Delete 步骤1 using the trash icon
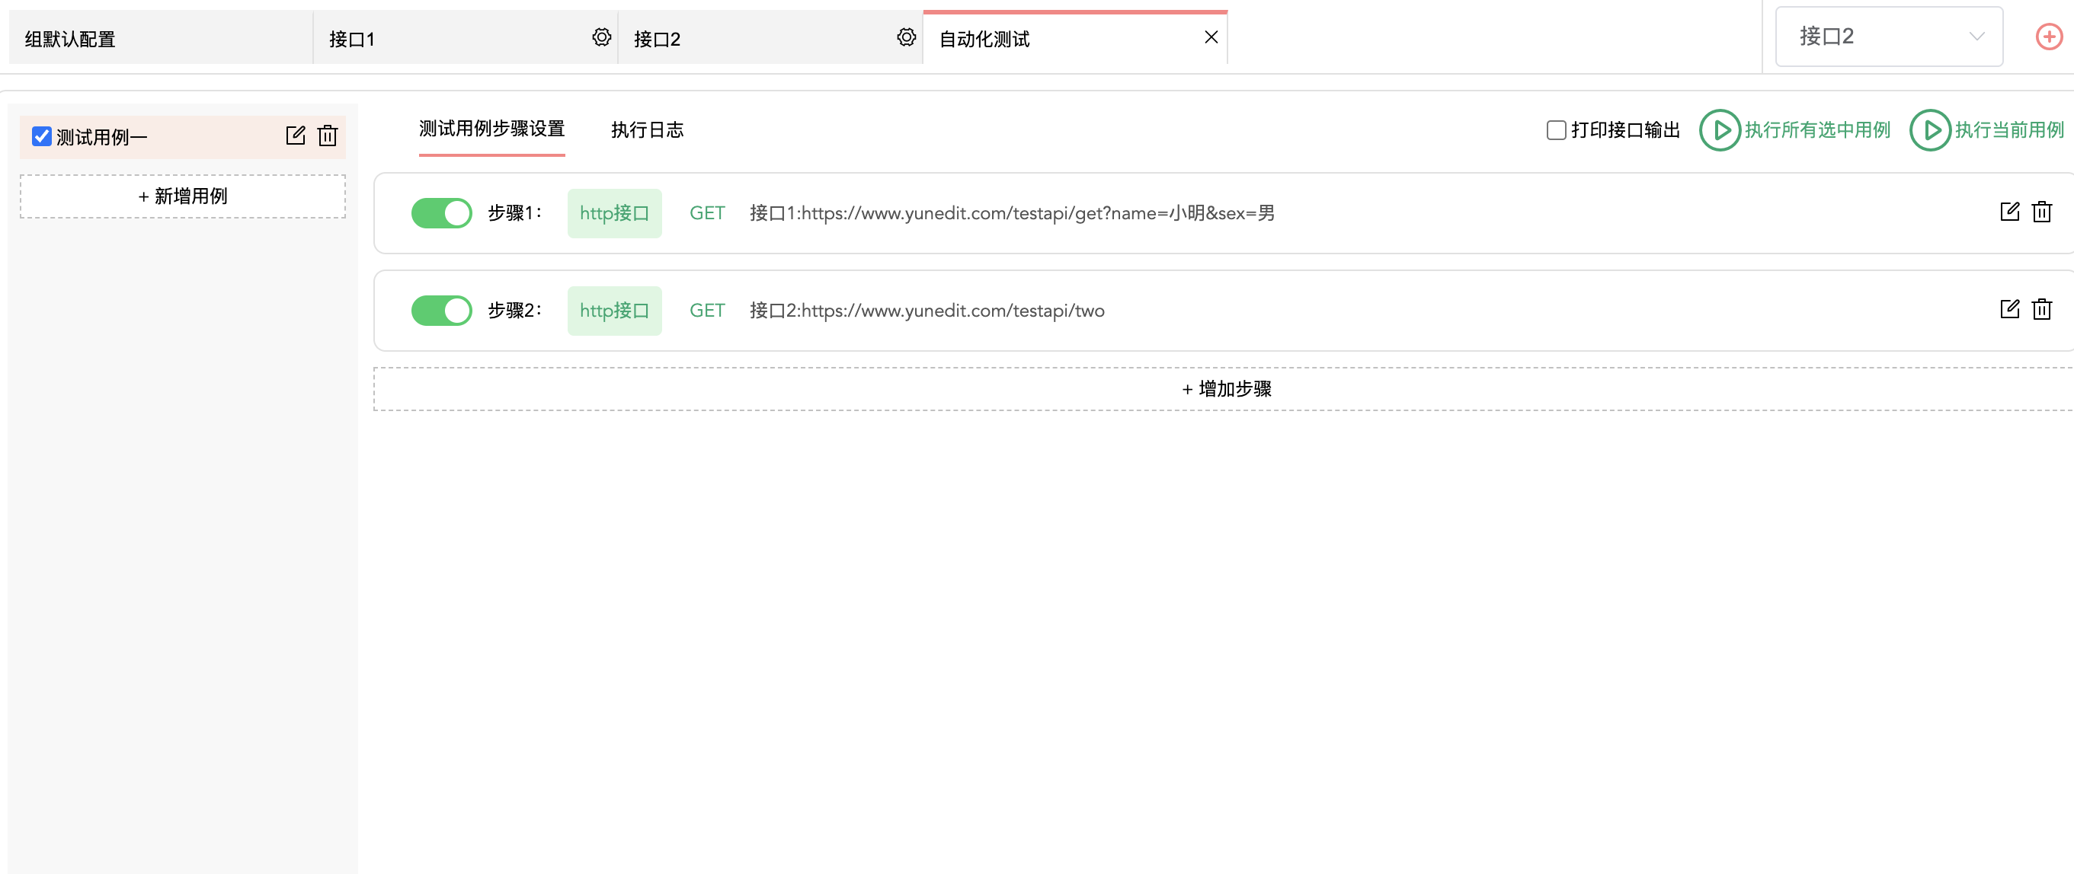This screenshot has width=2074, height=874. (x=2042, y=212)
